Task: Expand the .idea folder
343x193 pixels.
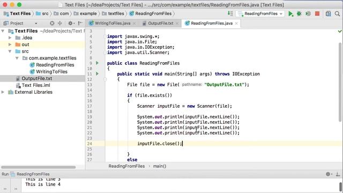Action: (x=10, y=38)
